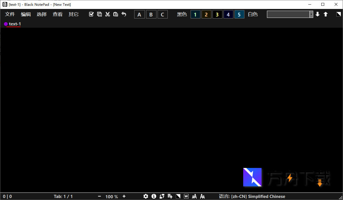Select color preset swatch 3
This screenshot has height=200, width=343.
pos(217,14)
